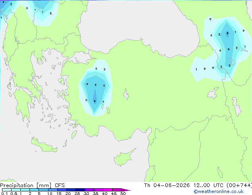Image resolution: width=252 pixels, height=195 pixels.
Task: Click the '50' legend scale label
Action: coord(123,193)
